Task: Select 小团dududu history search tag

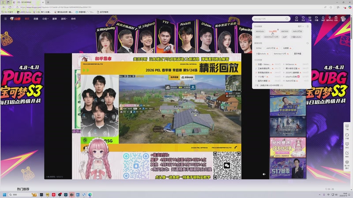Action: click(296, 37)
